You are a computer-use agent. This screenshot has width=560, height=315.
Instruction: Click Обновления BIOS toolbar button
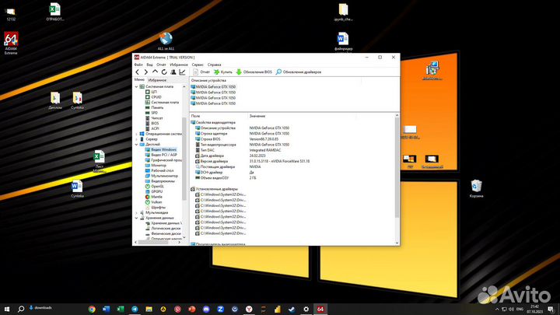coord(254,72)
